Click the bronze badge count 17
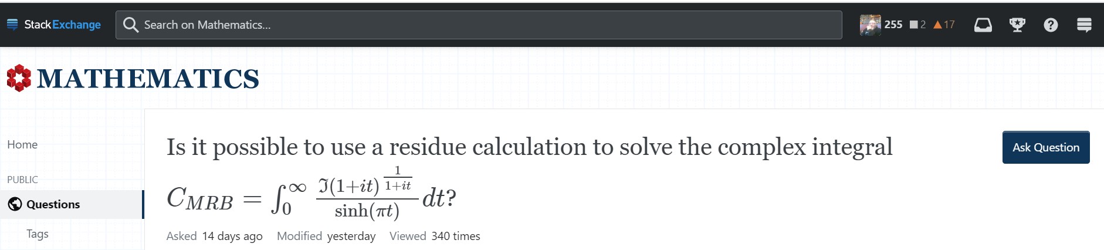 pos(944,25)
